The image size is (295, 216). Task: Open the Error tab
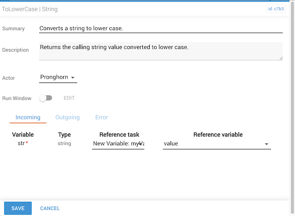[102, 117]
